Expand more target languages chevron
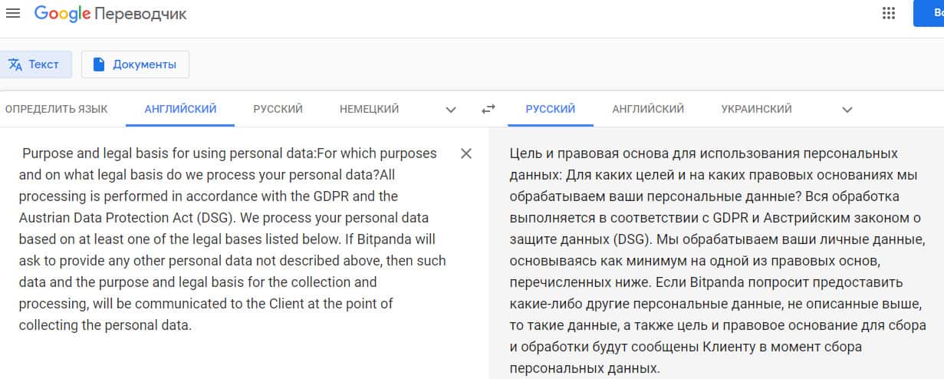The width and height of the screenshot is (944, 379). [x=847, y=110]
